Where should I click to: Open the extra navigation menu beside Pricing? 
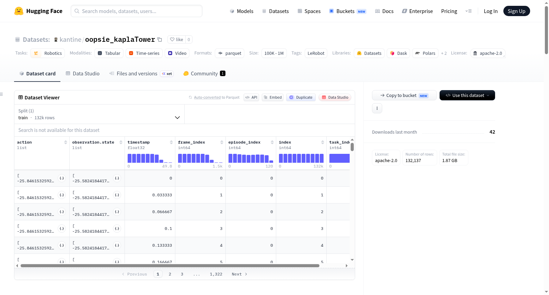(468, 11)
